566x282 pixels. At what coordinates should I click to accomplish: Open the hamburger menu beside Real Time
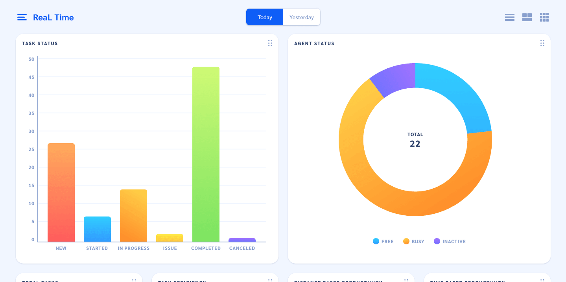tap(22, 17)
